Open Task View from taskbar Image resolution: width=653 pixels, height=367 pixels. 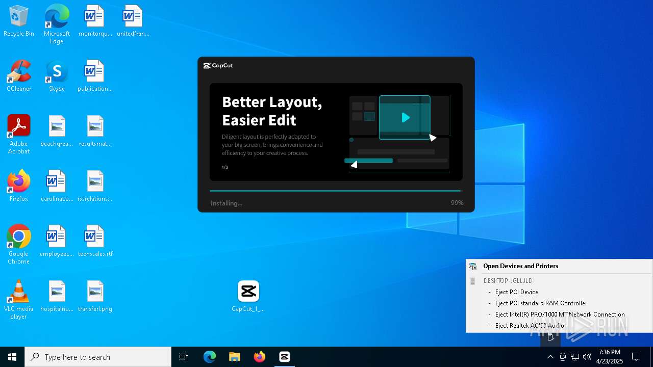tap(184, 357)
